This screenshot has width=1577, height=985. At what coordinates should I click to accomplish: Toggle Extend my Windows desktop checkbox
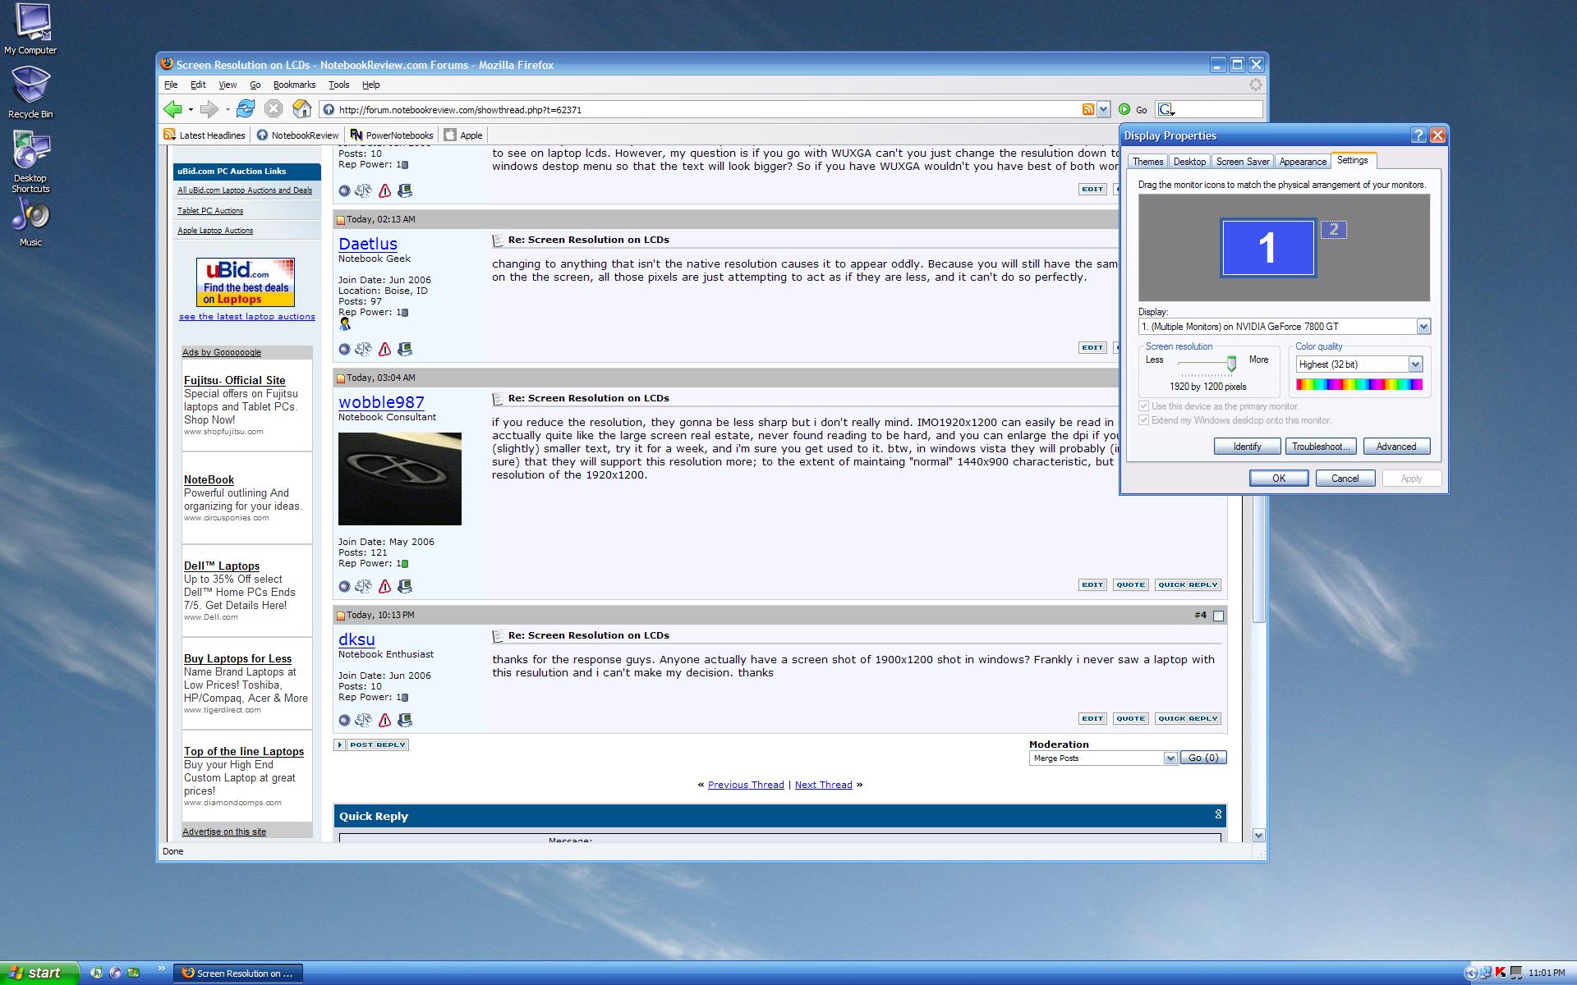[x=1143, y=420]
